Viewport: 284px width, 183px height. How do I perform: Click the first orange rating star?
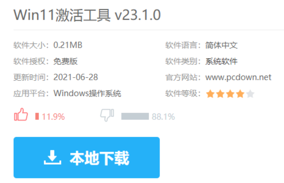(x=210, y=94)
